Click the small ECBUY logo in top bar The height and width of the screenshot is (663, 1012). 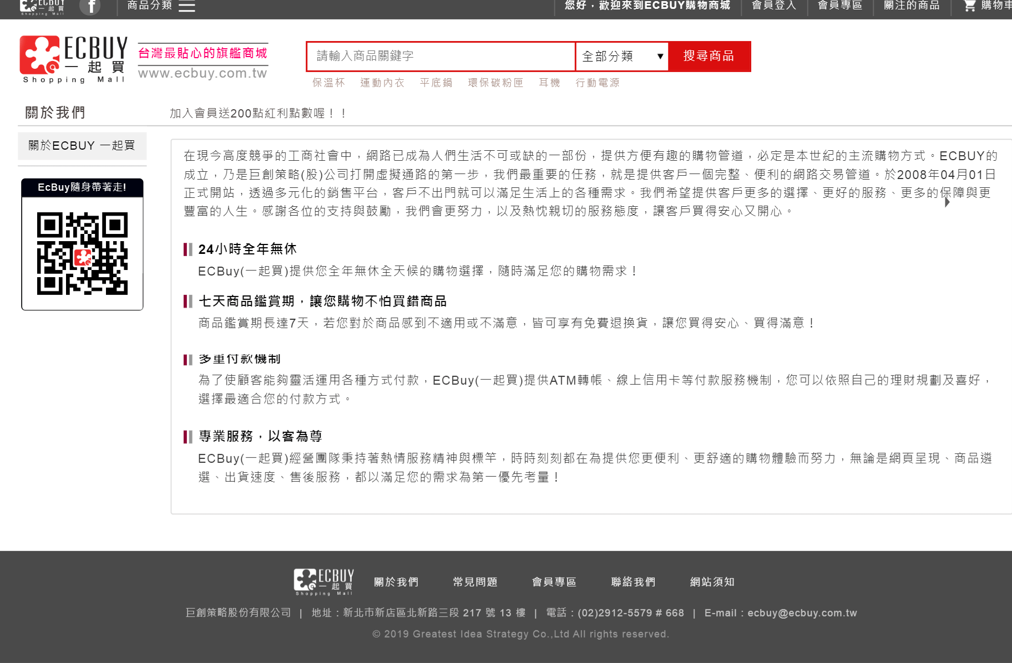(42, 7)
